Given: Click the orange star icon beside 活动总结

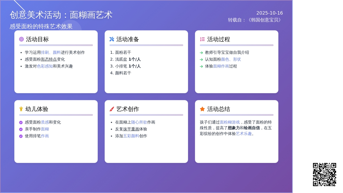Looking at the screenshot, I should (202, 109).
